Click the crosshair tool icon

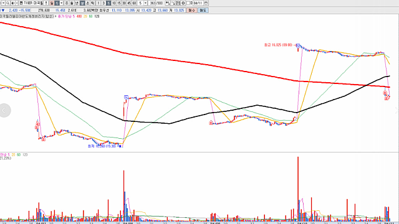coord(168,3)
